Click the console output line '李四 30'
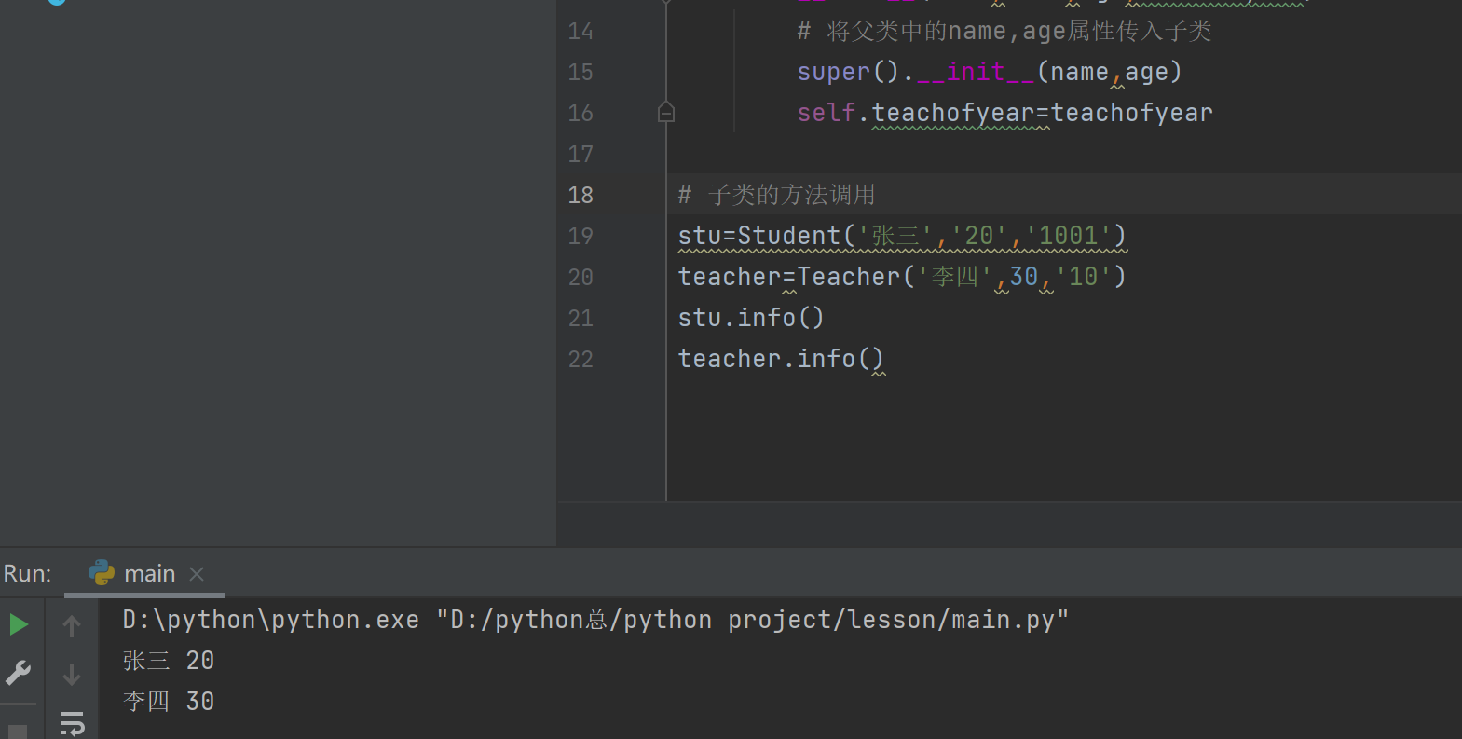This screenshot has height=739, width=1462. tap(169, 702)
